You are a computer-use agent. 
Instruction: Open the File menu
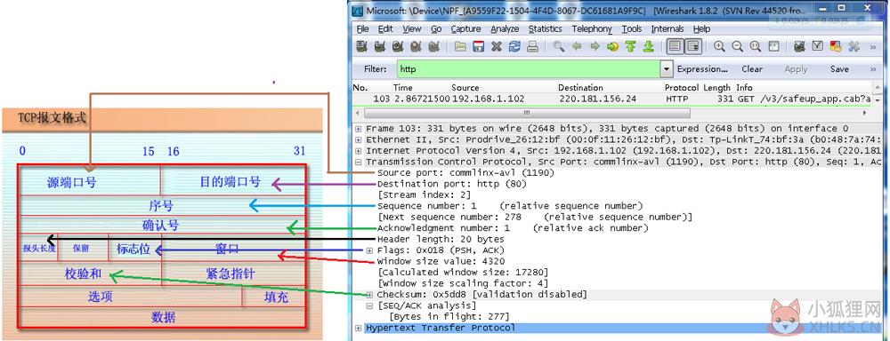point(363,29)
